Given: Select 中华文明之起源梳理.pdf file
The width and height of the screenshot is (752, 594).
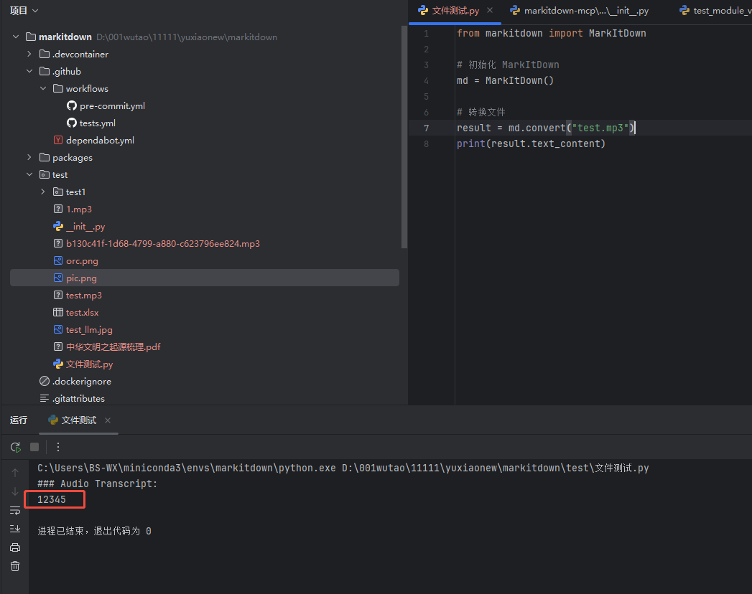Looking at the screenshot, I should [113, 347].
